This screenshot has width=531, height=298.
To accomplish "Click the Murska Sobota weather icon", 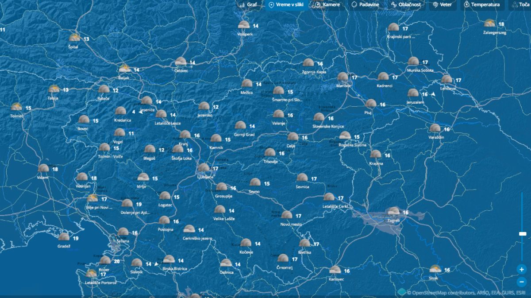I will [x=413, y=61].
